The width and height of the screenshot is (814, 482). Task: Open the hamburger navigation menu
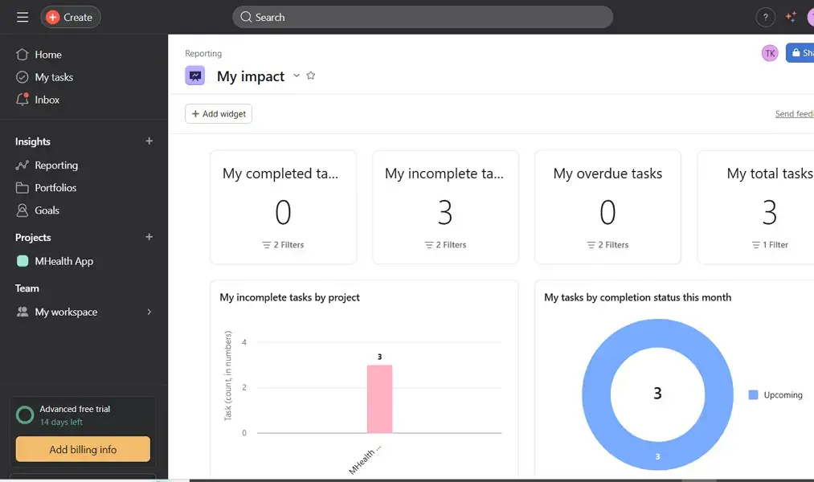[22, 16]
